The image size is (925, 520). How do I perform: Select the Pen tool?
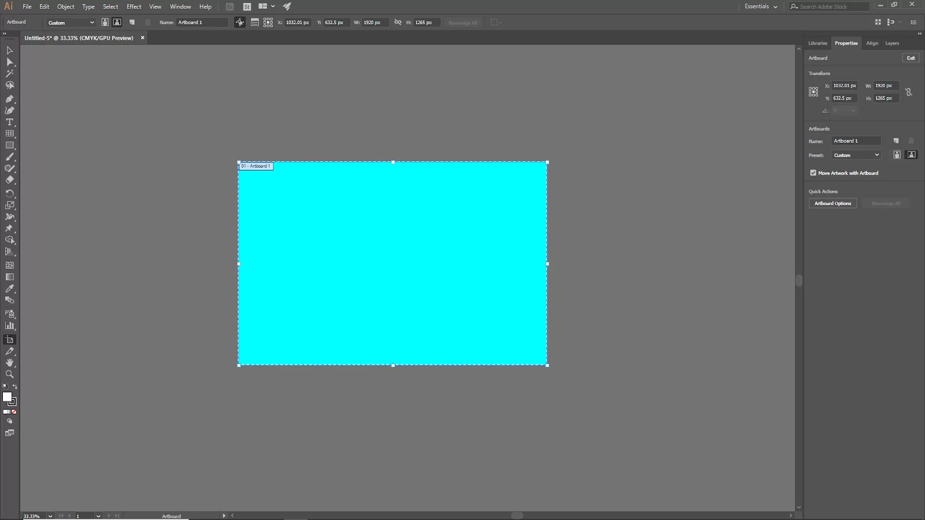tap(9, 99)
